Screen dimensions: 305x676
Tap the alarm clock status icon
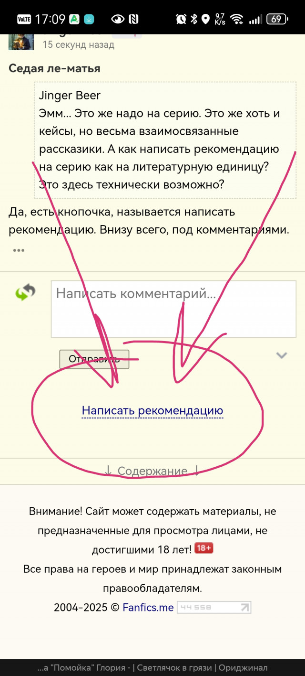click(181, 19)
